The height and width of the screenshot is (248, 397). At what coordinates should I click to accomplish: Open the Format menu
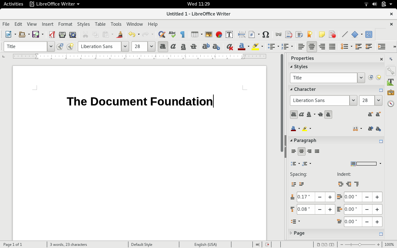tap(65, 24)
